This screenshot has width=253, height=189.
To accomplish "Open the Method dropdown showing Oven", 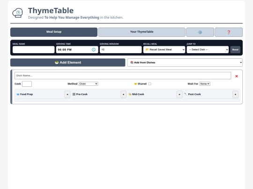I will tap(88, 84).
